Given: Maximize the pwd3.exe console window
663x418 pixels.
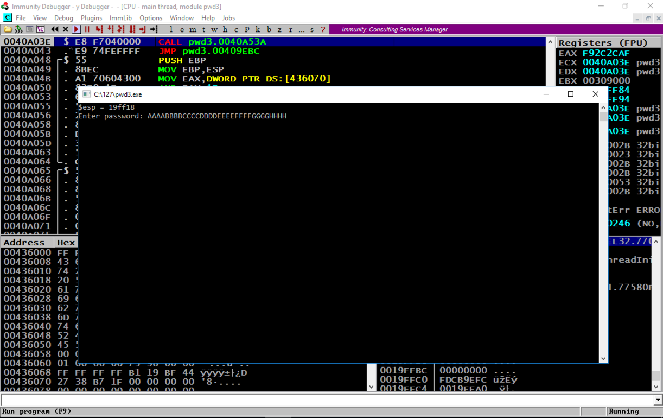Looking at the screenshot, I should click(571, 94).
